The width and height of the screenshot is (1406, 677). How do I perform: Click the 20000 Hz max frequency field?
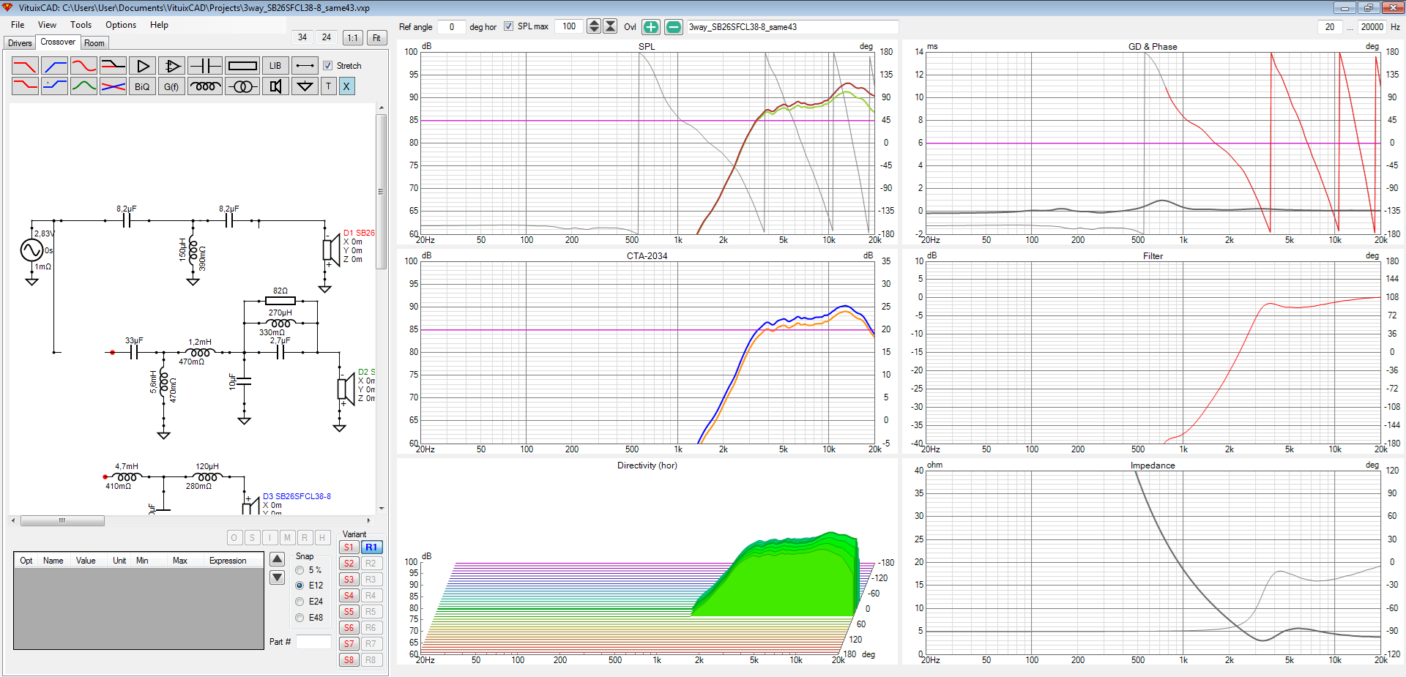pyautogui.click(x=1372, y=27)
